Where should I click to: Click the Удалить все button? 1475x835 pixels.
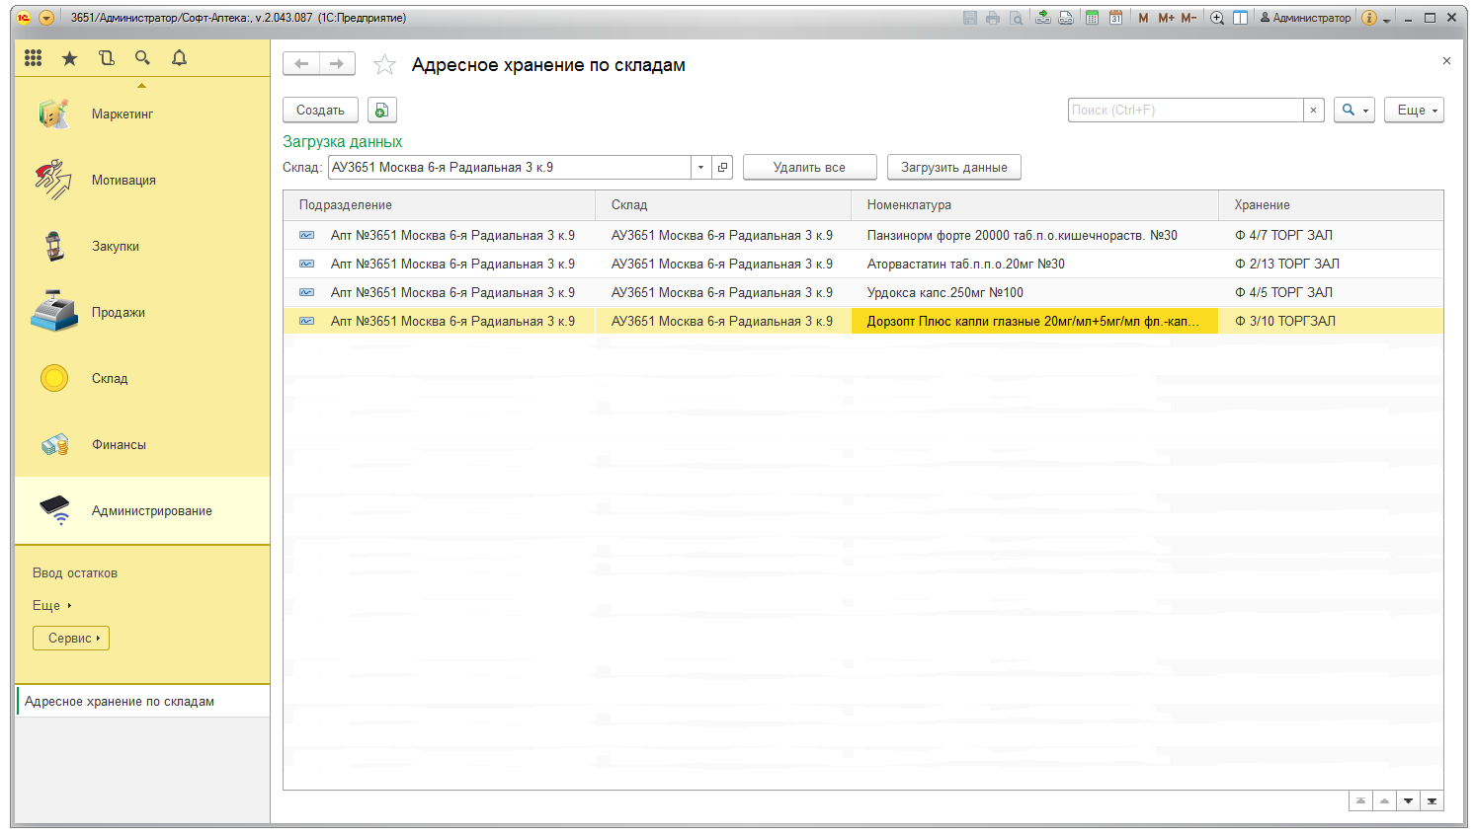[x=809, y=168]
